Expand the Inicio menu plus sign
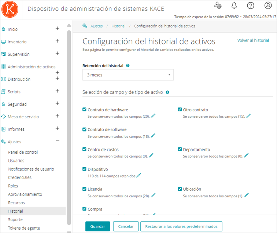This screenshot has height=233, width=277. (58, 28)
